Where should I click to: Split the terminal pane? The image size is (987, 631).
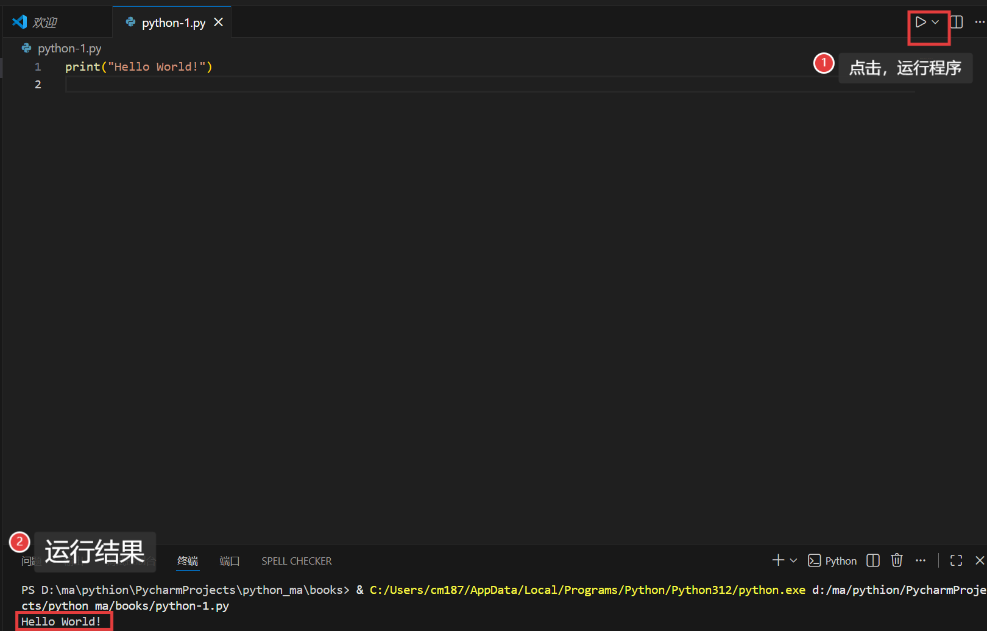point(873,560)
